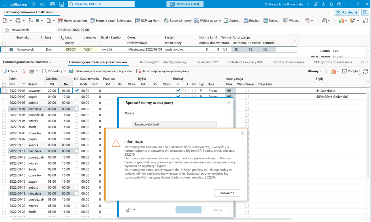
Task: Go to the home page icon
Action: (33, 4)
